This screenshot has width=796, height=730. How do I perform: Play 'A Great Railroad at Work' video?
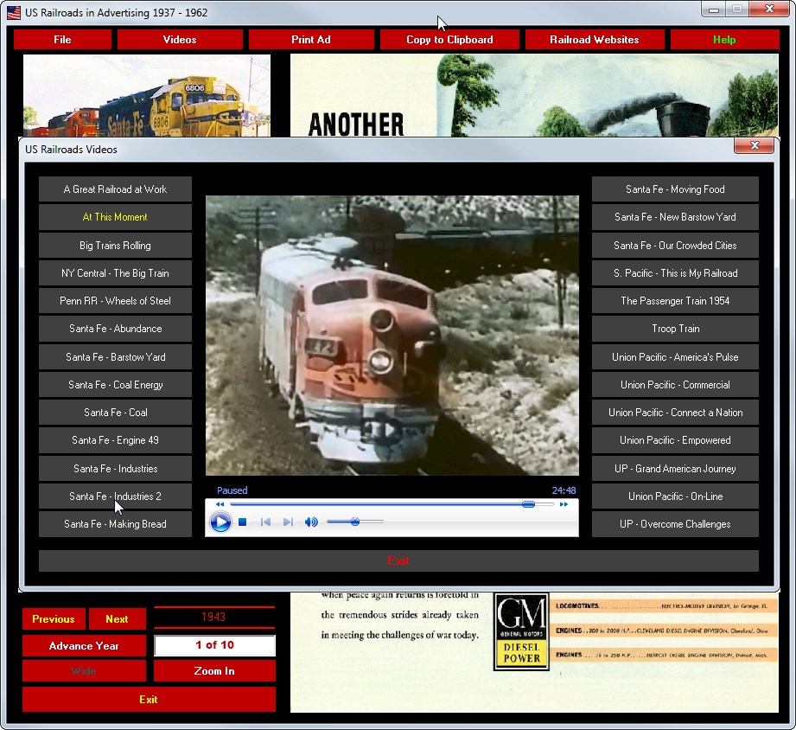[x=115, y=189]
